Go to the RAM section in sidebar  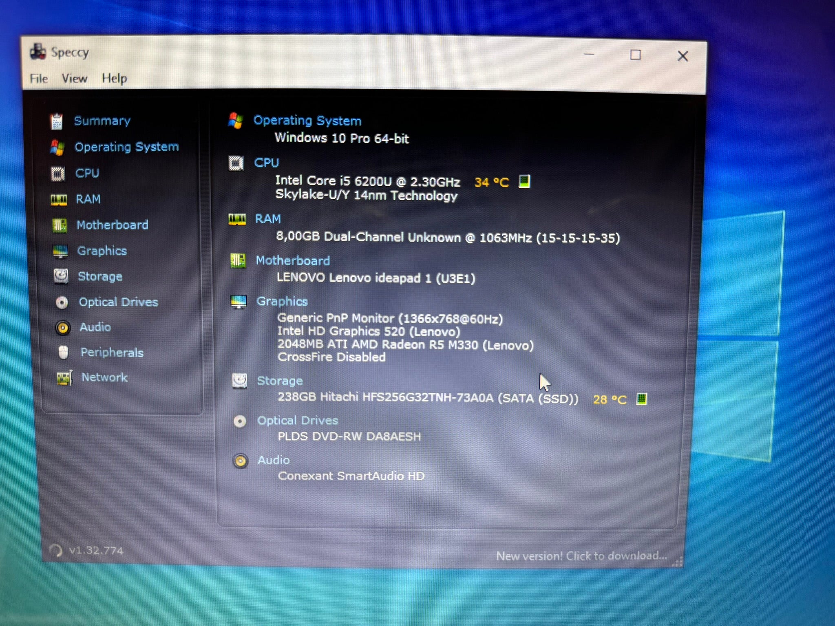[x=88, y=199]
